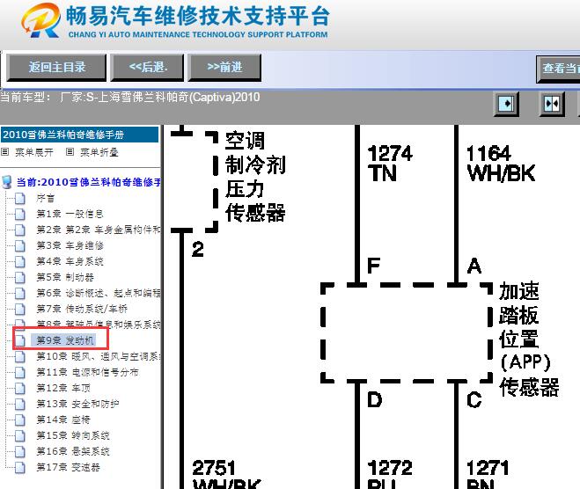Click the page icon beside 第17章
580x489 pixels.
(x=20, y=467)
